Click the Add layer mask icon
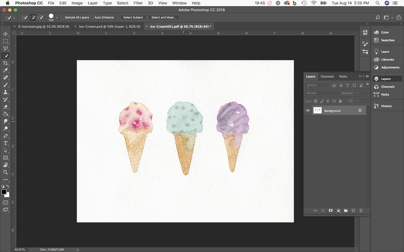 coord(330,210)
